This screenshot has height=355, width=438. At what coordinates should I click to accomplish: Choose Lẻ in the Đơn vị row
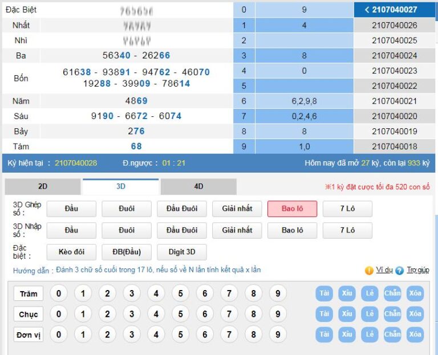tap(370, 334)
